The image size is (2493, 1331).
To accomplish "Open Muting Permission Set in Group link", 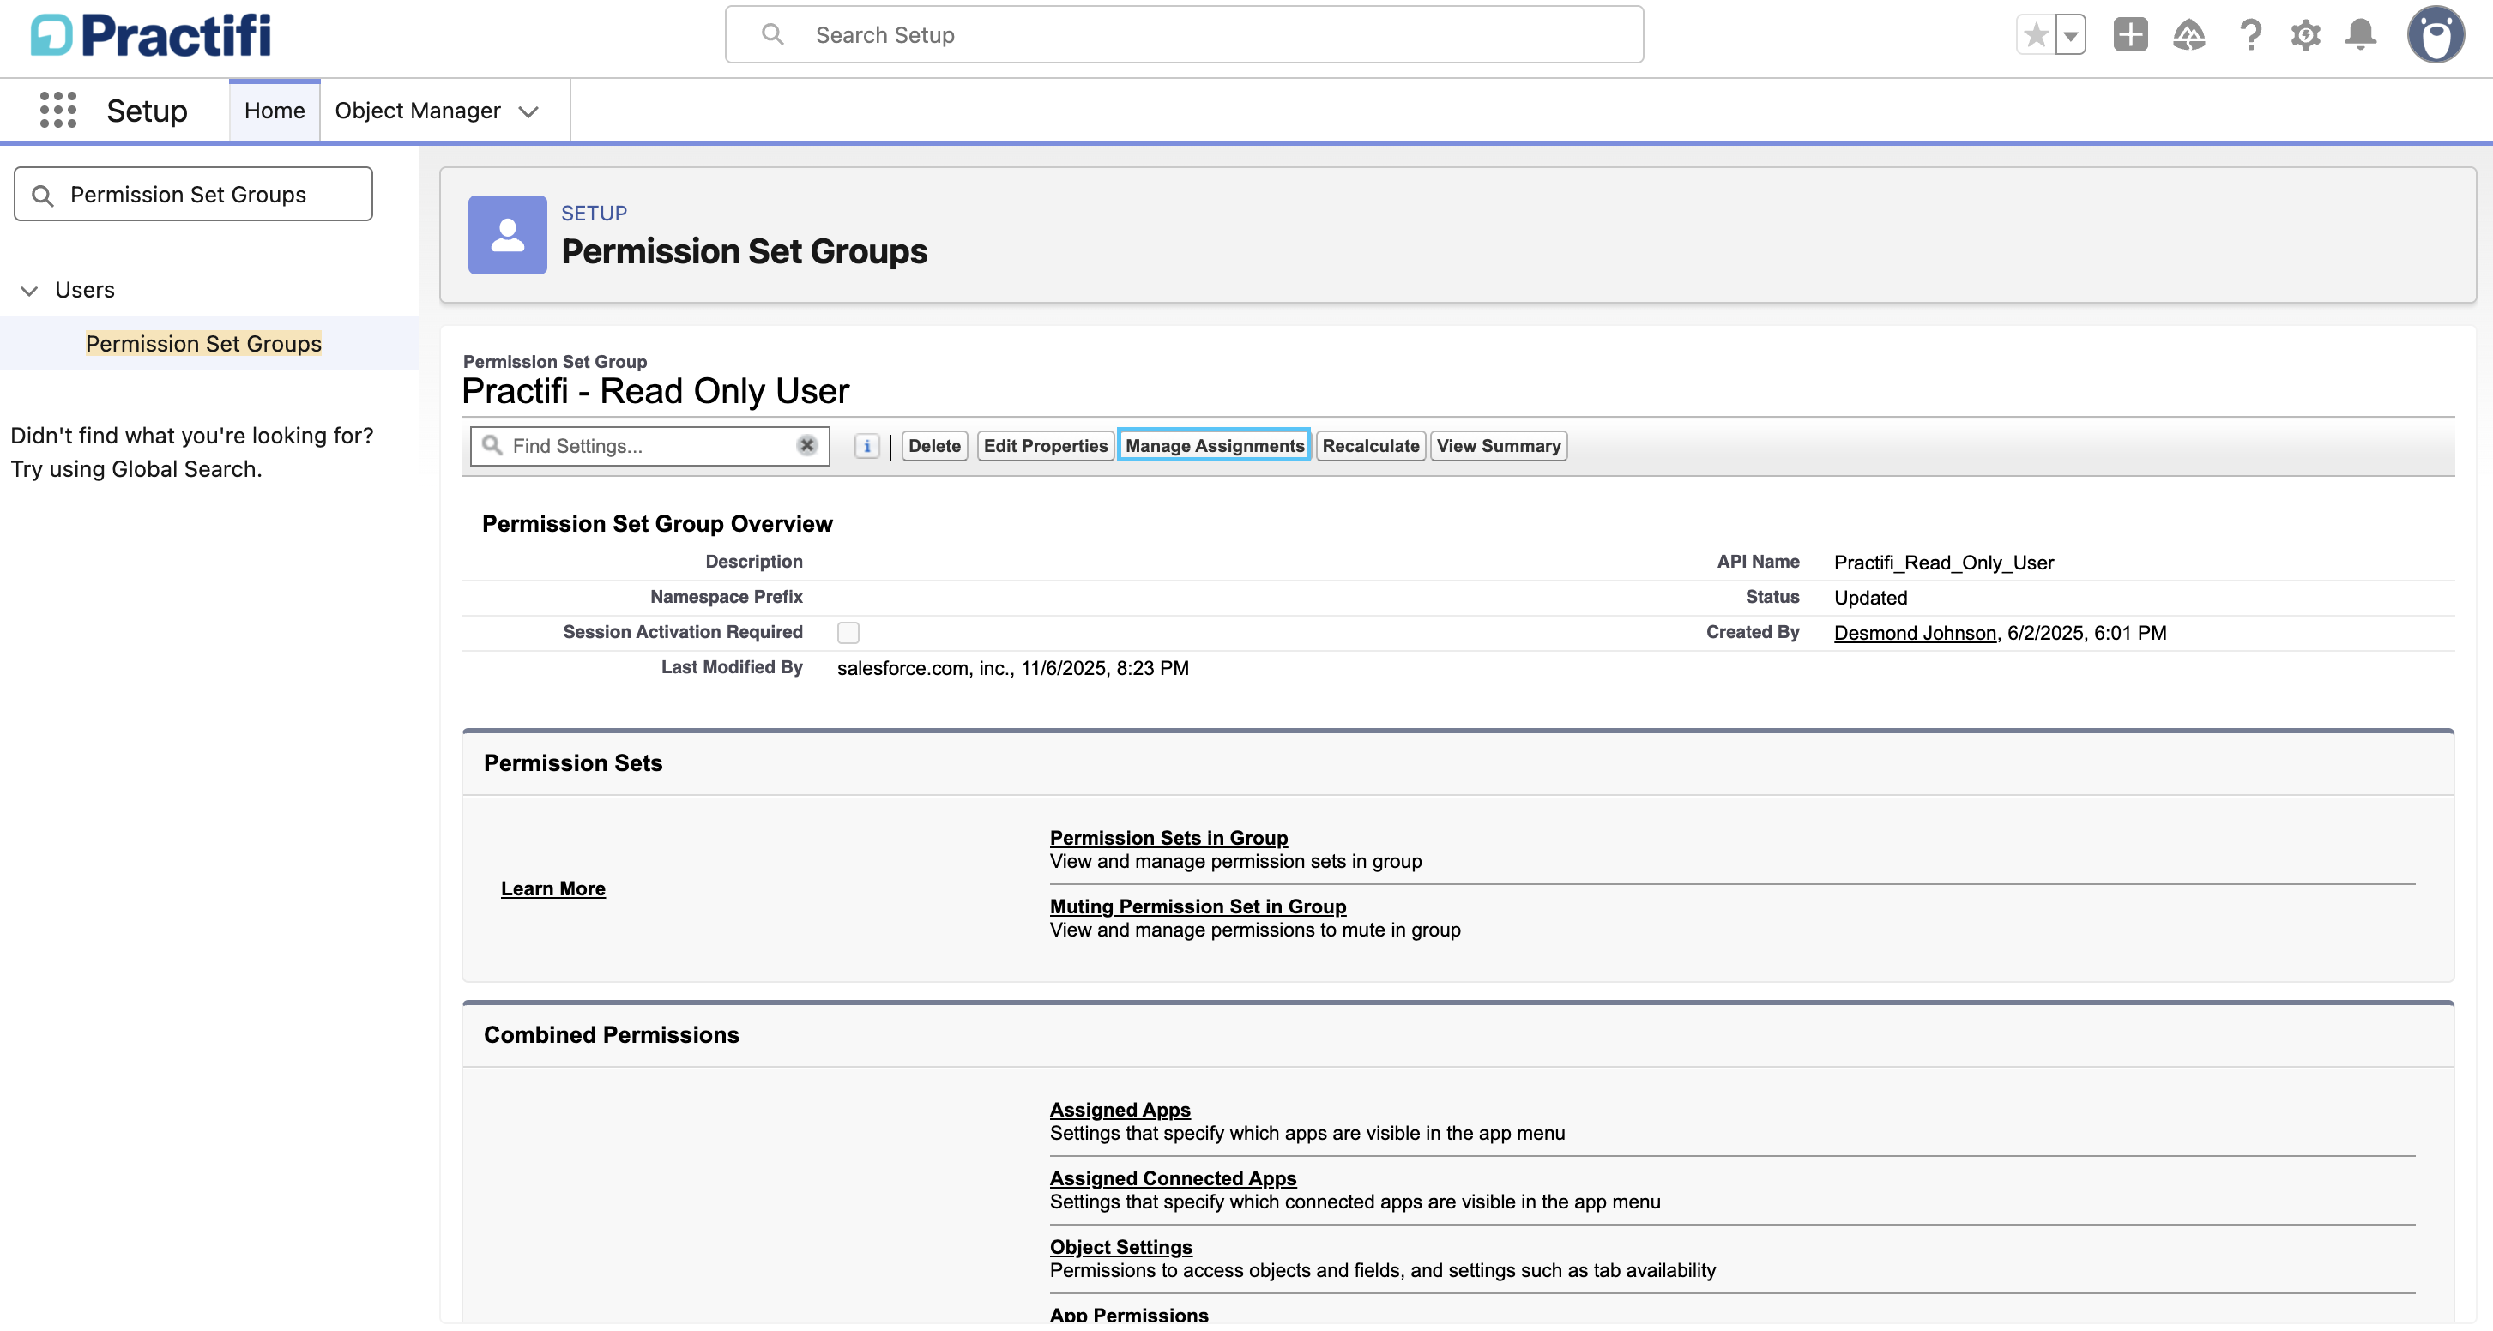I will [x=1198, y=906].
